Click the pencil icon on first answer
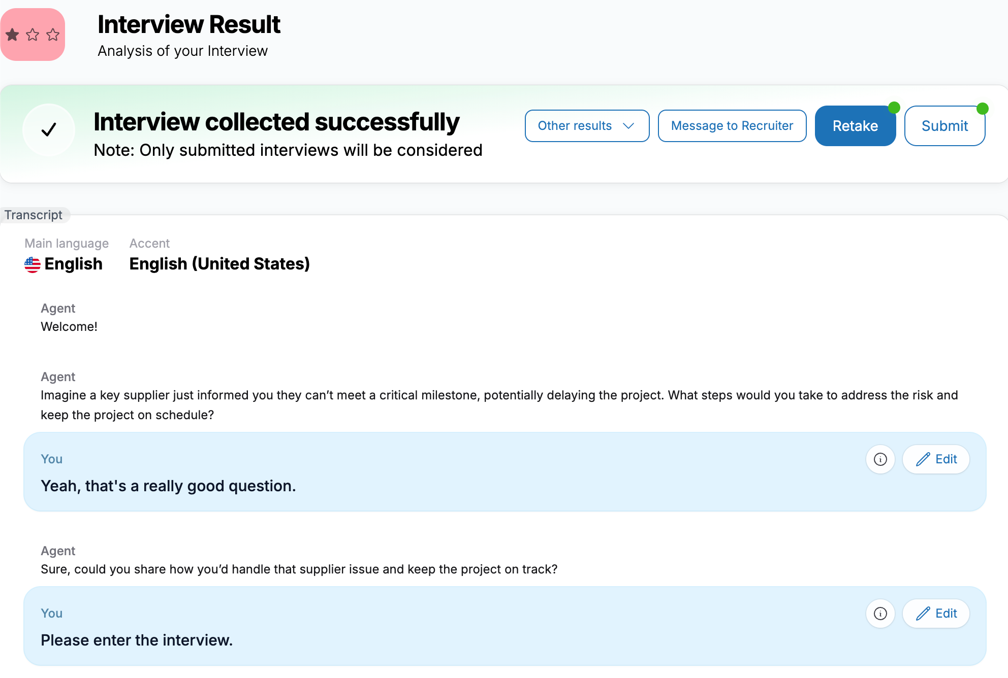 point(923,459)
